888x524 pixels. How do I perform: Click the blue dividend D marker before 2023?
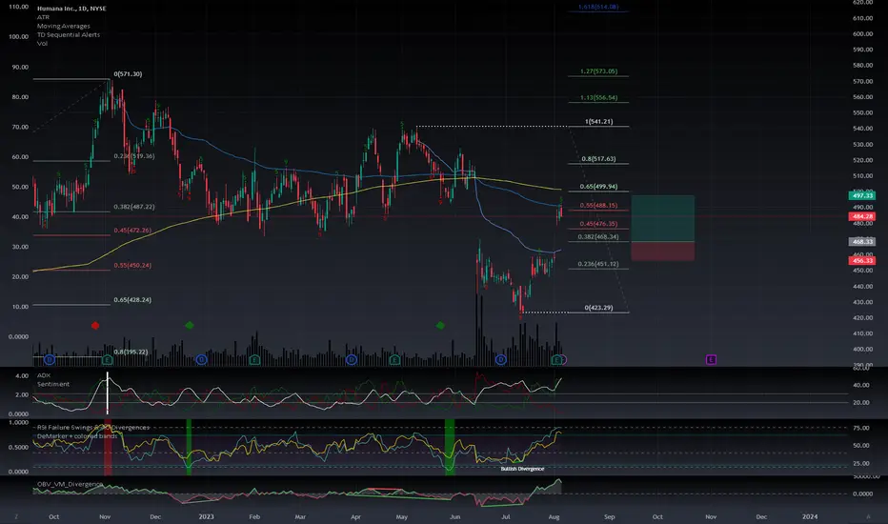(x=202, y=360)
